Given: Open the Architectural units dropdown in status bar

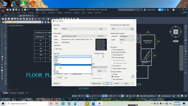Looking at the screenshot, I should (x=166, y=96).
